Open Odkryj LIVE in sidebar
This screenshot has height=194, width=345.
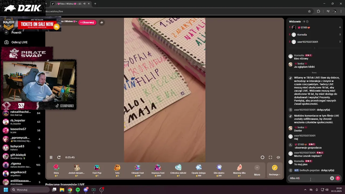click(16, 42)
